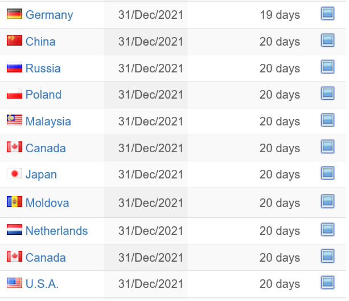
Task: Open the monitor icon in China row
Action: 327,40
